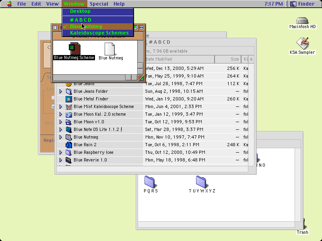The width and height of the screenshot is (322, 241).
Task: Select the KSA Sampler desktop icon
Action: pos(302,43)
